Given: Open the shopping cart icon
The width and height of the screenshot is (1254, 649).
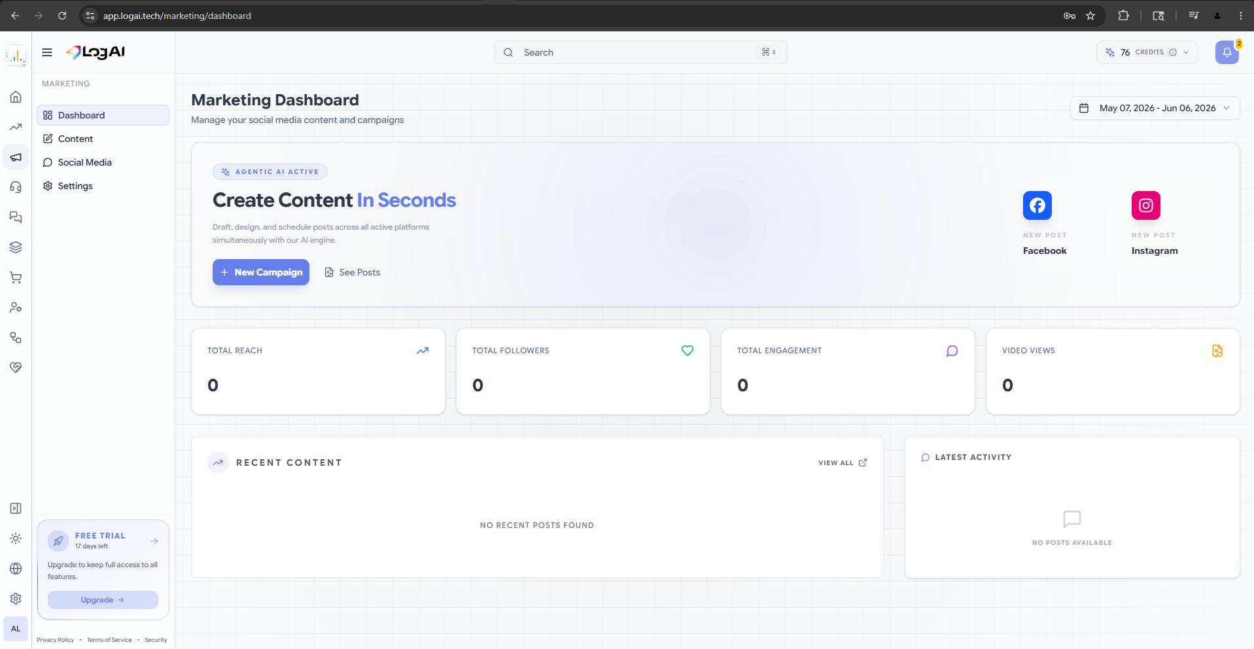Looking at the screenshot, I should (16, 277).
